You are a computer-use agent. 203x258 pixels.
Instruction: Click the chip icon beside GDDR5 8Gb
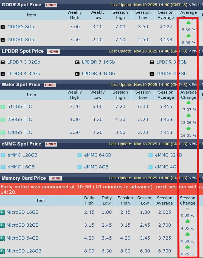pos(3,27)
